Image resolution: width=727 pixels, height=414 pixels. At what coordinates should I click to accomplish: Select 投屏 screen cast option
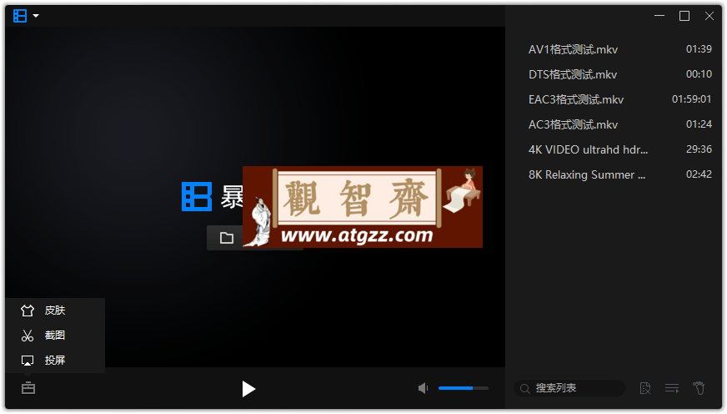[x=55, y=360]
